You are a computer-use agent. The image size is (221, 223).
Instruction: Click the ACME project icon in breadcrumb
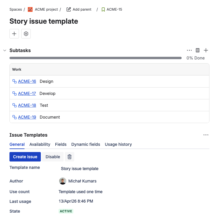(x=30, y=9)
